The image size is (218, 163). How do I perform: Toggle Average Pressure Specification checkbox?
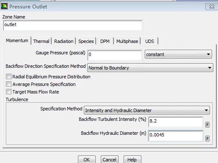pos(8,84)
